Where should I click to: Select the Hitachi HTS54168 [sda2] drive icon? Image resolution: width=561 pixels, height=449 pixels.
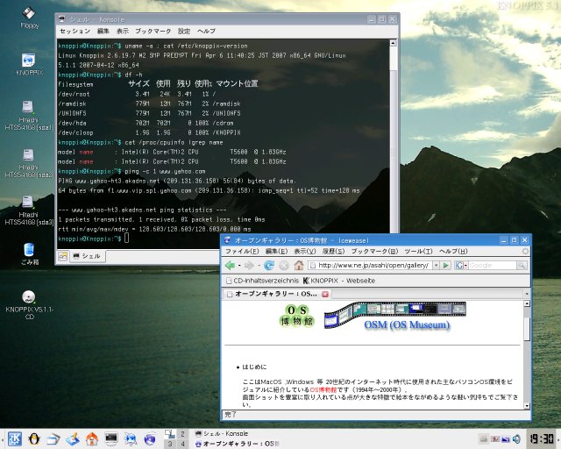(29, 163)
